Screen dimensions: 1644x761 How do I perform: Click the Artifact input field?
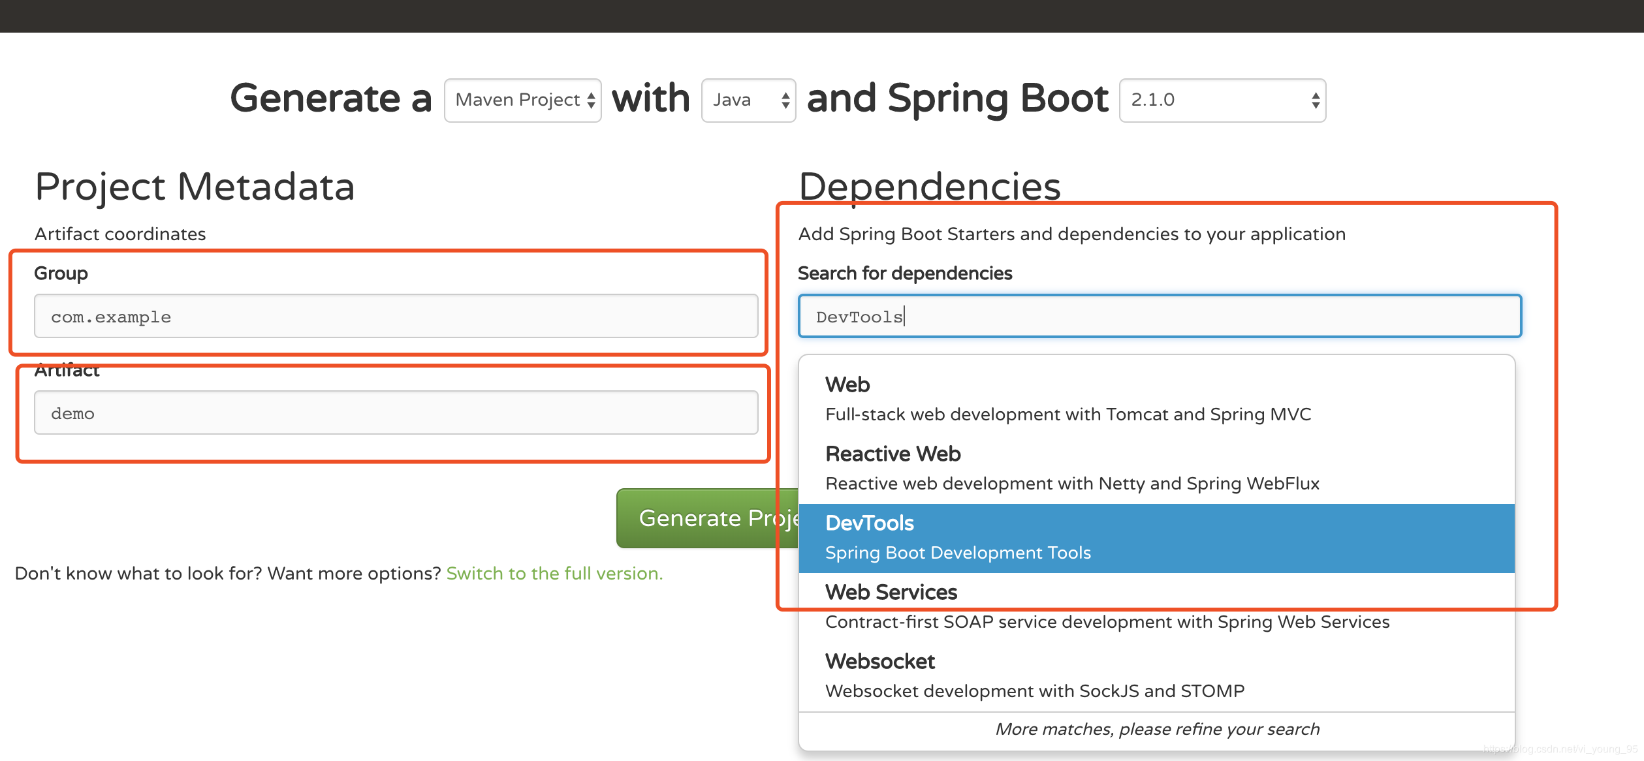396,413
